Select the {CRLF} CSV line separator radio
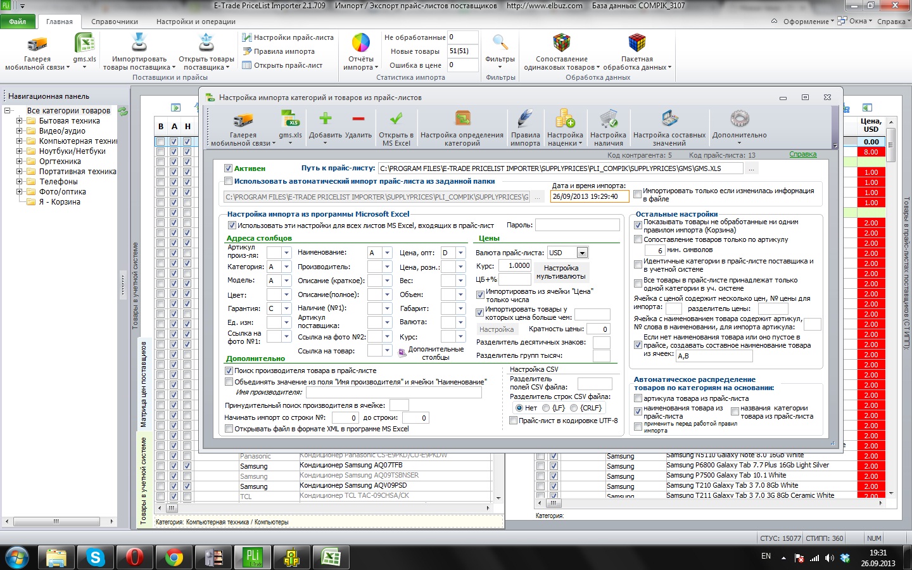912x570 pixels. (574, 408)
